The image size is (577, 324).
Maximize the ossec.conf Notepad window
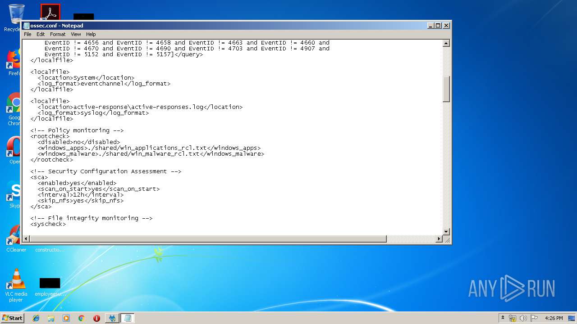pos(438,26)
